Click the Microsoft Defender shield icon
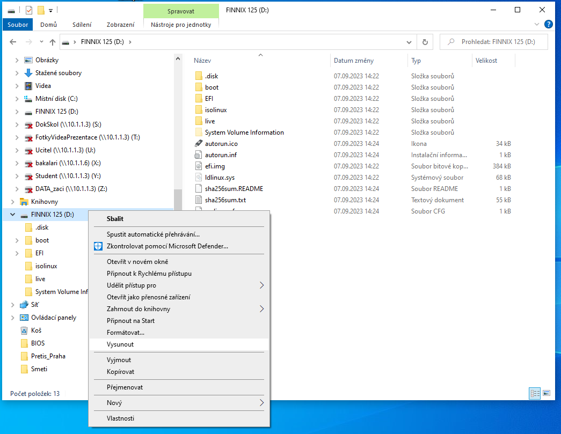Viewport: 561px width, 434px height. coord(98,246)
